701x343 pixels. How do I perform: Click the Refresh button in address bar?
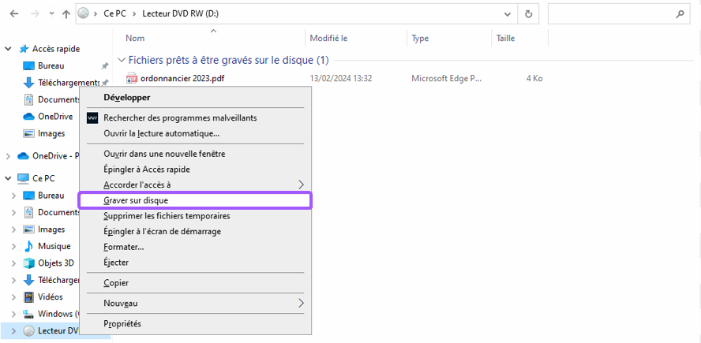(529, 13)
